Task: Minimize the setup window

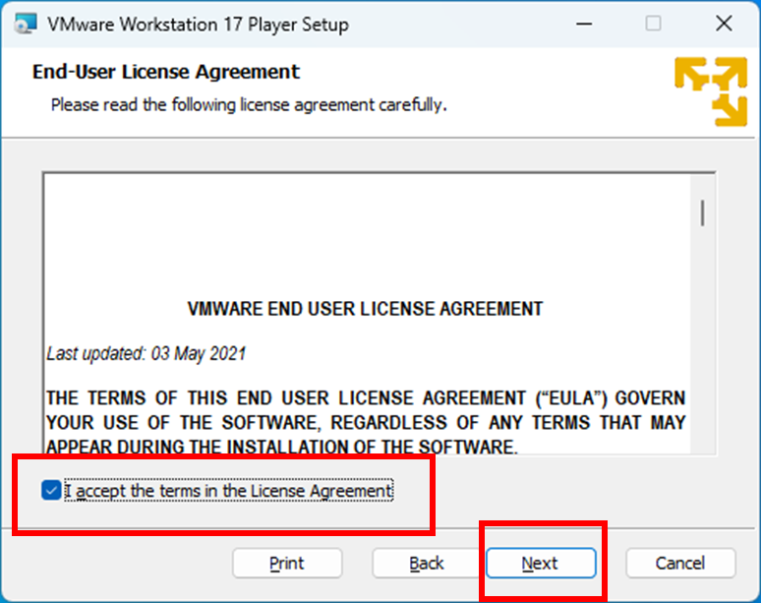Action: click(584, 24)
